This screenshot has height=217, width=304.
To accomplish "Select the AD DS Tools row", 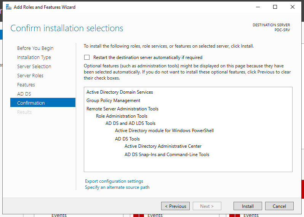I will pos(127,139).
